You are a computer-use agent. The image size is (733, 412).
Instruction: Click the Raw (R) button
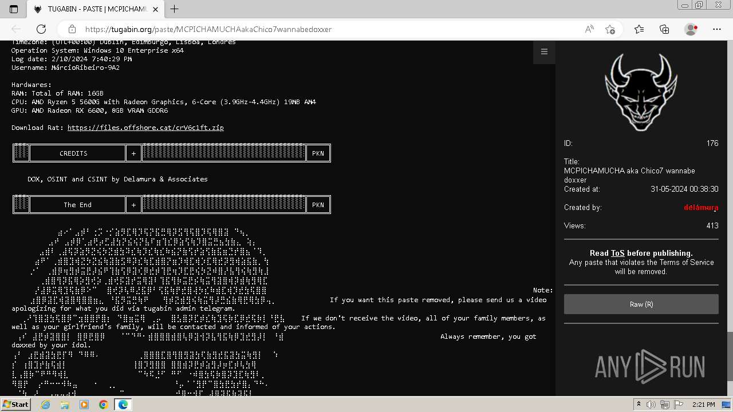(x=641, y=304)
